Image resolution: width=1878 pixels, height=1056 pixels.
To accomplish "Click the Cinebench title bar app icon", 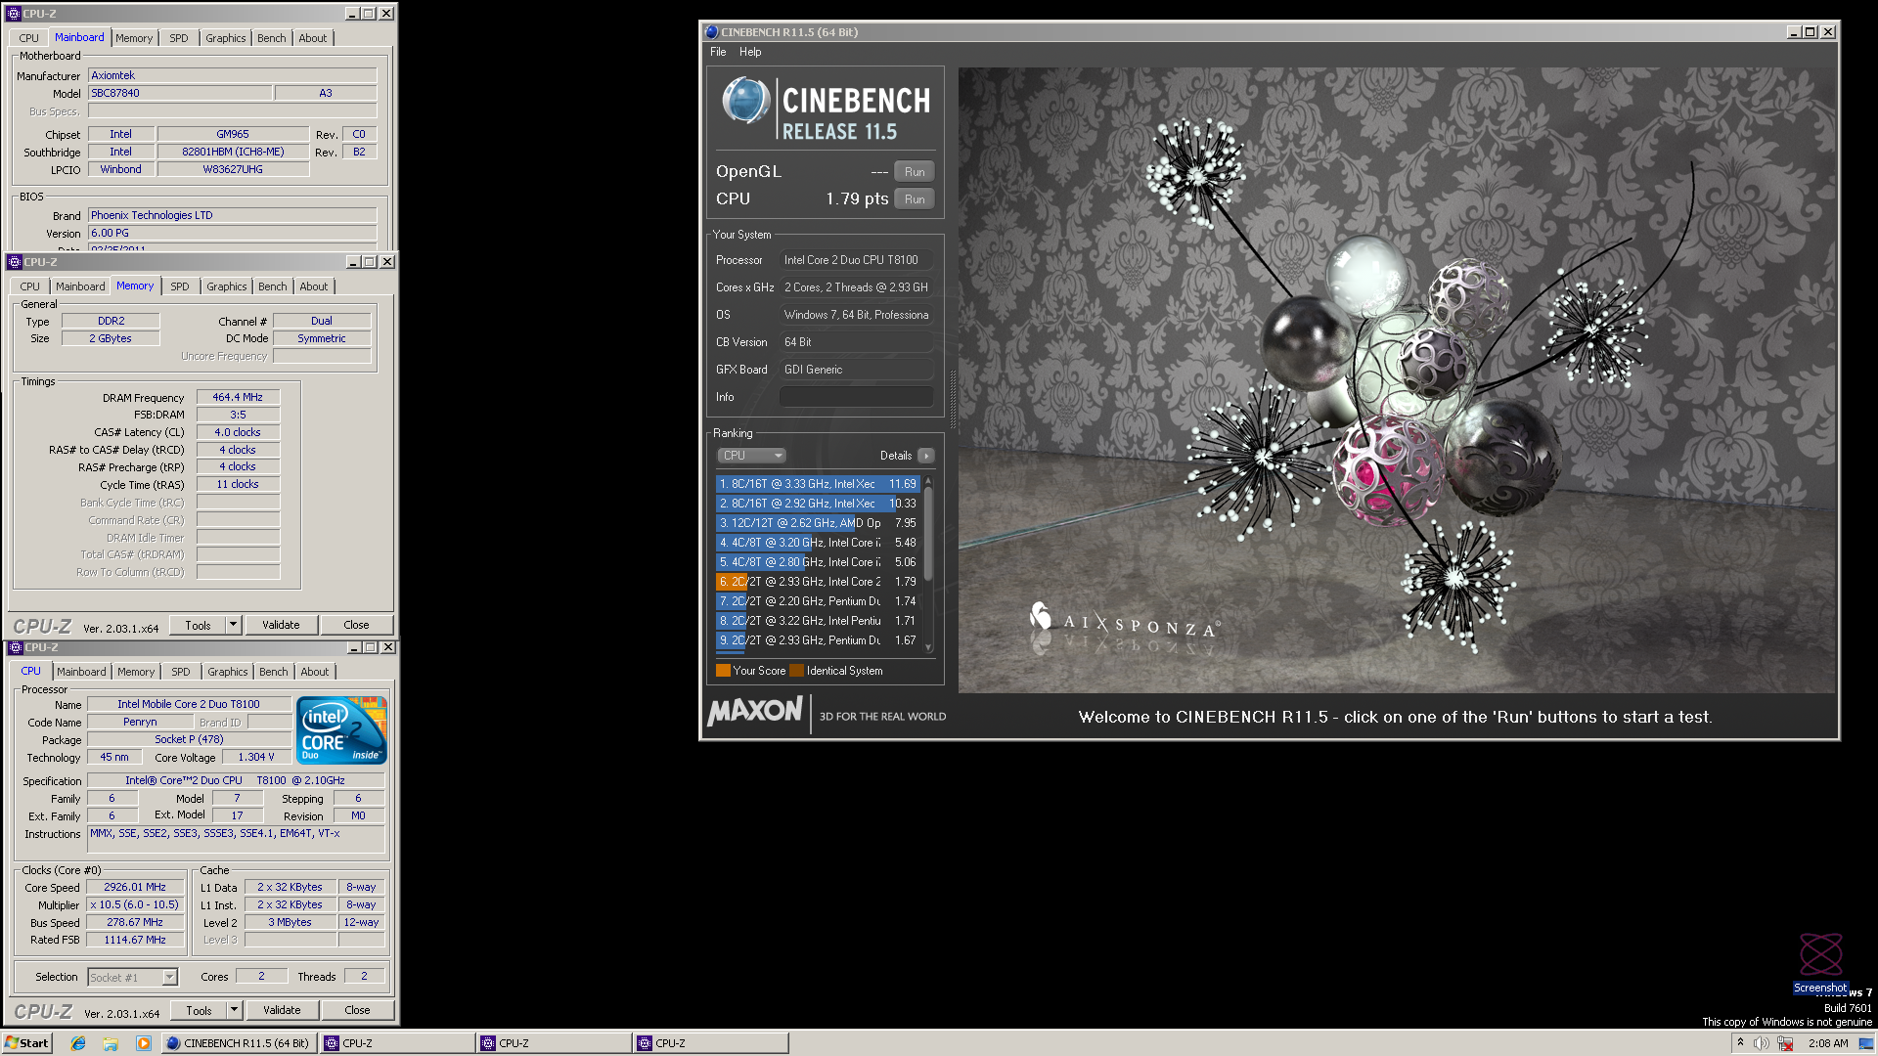I will tap(711, 32).
